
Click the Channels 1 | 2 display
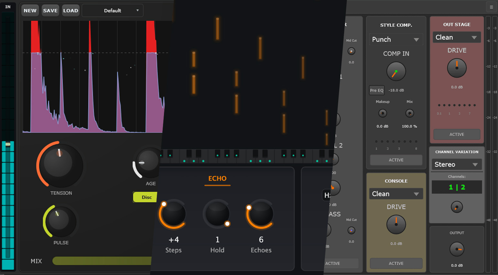(x=457, y=187)
